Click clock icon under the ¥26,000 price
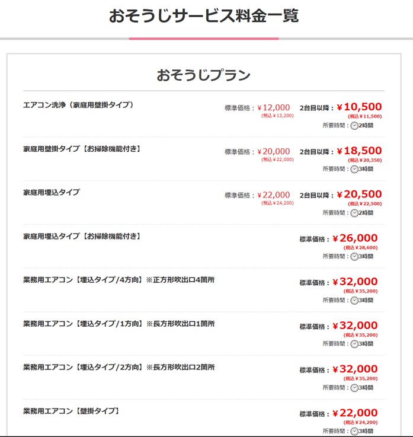Image resolution: width=413 pixels, height=437 pixels. [x=354, y=256]
